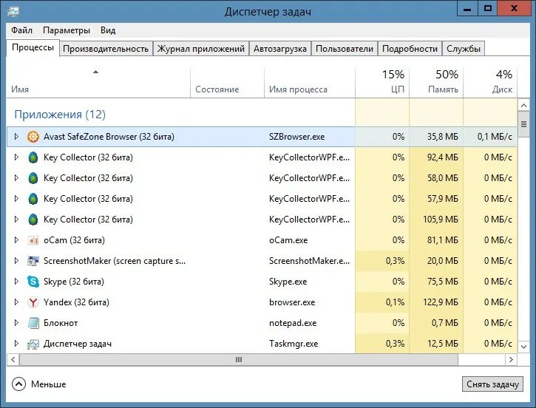
Task: Click the Key Collector icon using 57,9 МБ
Action: [x=33, y=199]
